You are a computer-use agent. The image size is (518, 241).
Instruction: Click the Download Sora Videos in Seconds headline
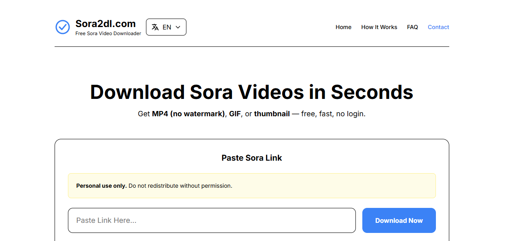tap(252, 92)
